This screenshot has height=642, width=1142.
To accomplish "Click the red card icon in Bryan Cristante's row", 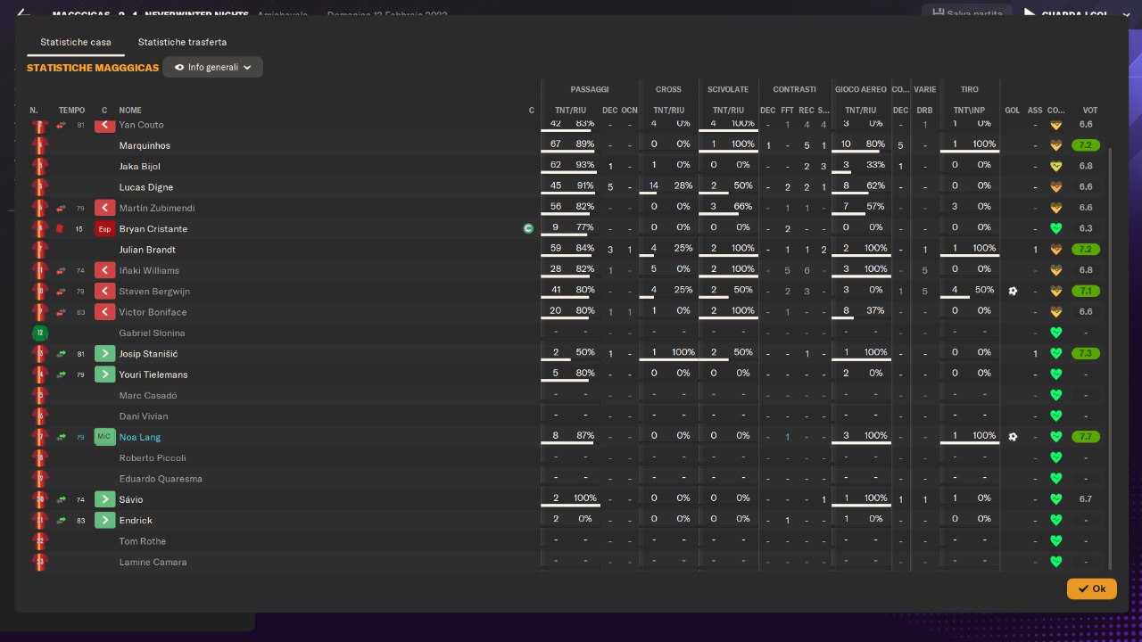I will pyautogui.click(x=60, y=229).
